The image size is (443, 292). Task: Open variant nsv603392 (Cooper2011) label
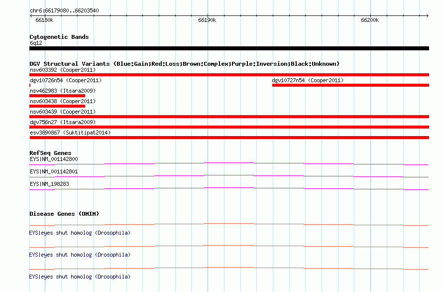click(x=63, y=70)
